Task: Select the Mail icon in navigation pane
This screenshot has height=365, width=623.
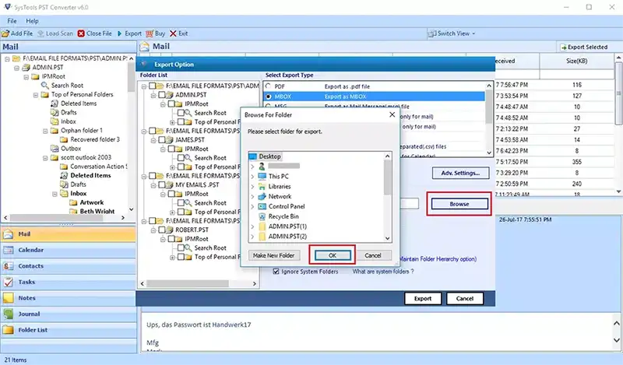Action: click(x=8, y=234)
